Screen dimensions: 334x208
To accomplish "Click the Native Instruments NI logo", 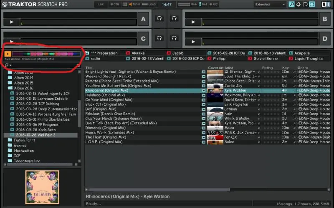I will (324, 5).
